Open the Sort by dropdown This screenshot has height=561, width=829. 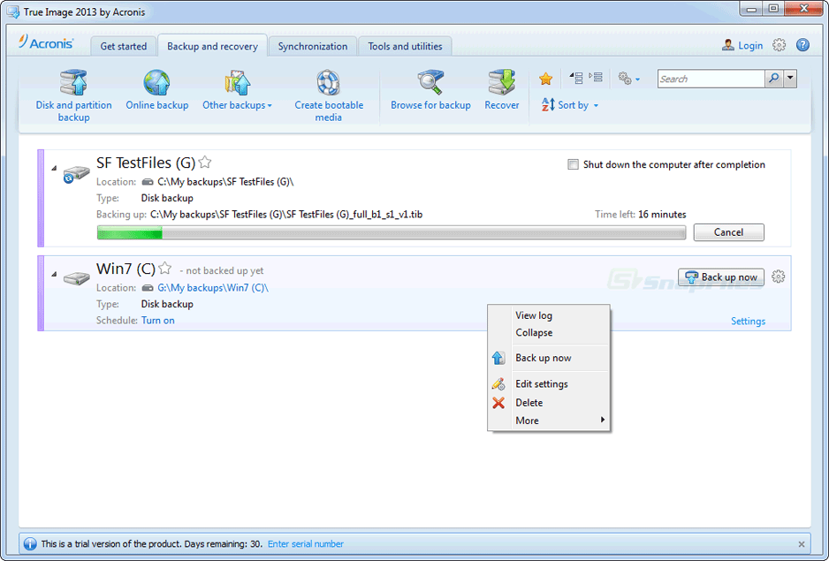click(570, 105)
